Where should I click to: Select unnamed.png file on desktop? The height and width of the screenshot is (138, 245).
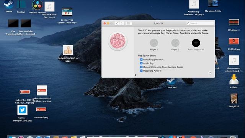coord(41,109)
